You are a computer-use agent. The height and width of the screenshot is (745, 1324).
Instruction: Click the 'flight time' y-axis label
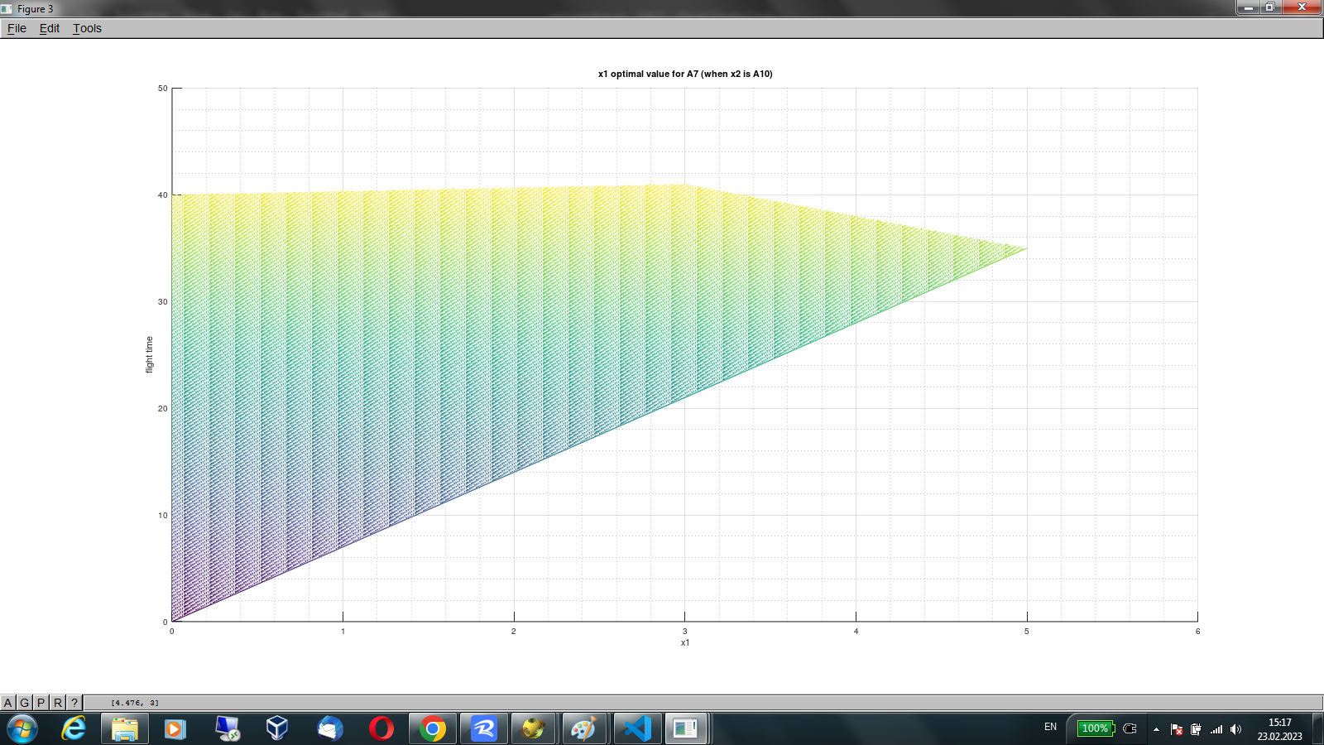coord(150,354)
